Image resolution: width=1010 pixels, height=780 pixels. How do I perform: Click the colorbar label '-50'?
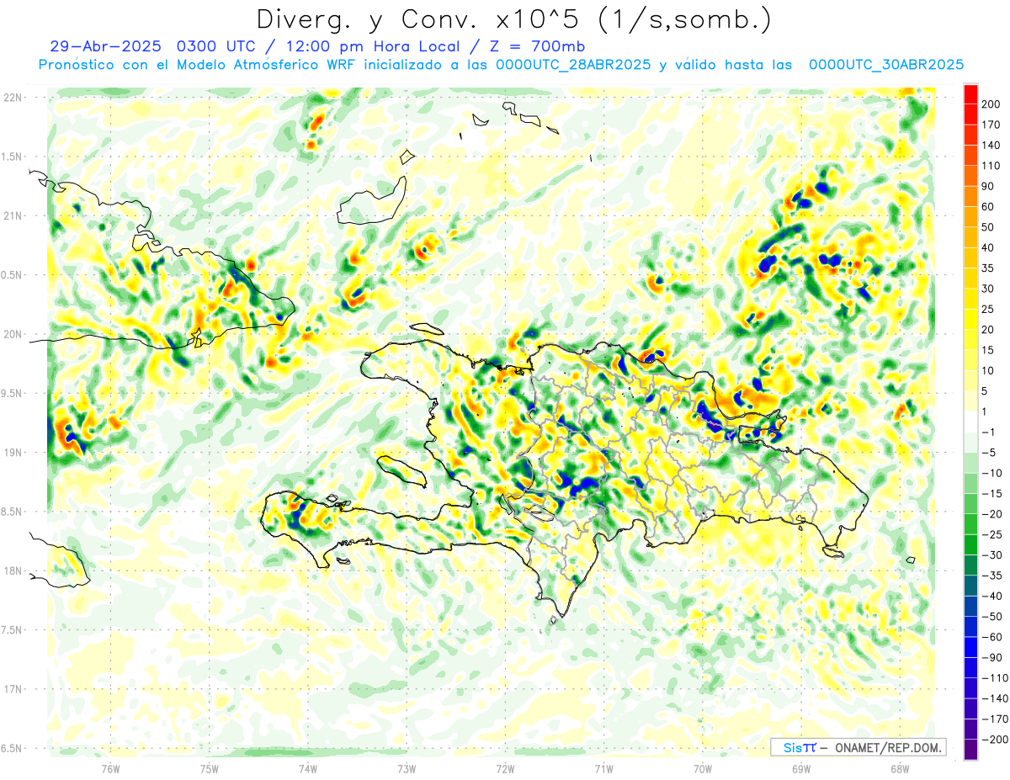tap(993, 616)
